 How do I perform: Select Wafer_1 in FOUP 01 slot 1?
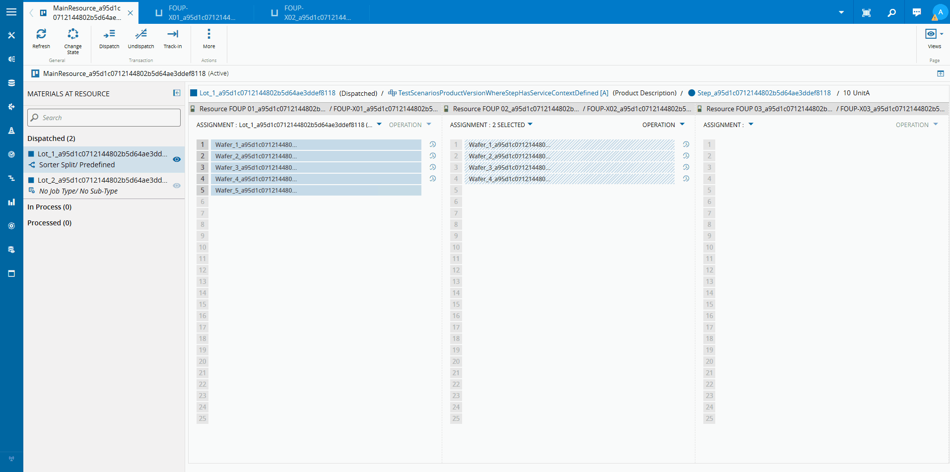(x=316, y=144)
